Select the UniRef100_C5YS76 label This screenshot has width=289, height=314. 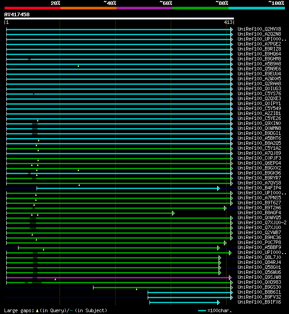pos(259,93)
